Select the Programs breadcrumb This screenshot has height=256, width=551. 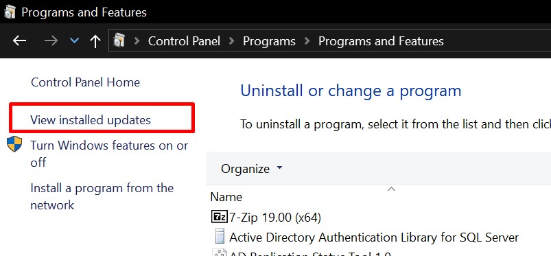[x=269, y=41]
